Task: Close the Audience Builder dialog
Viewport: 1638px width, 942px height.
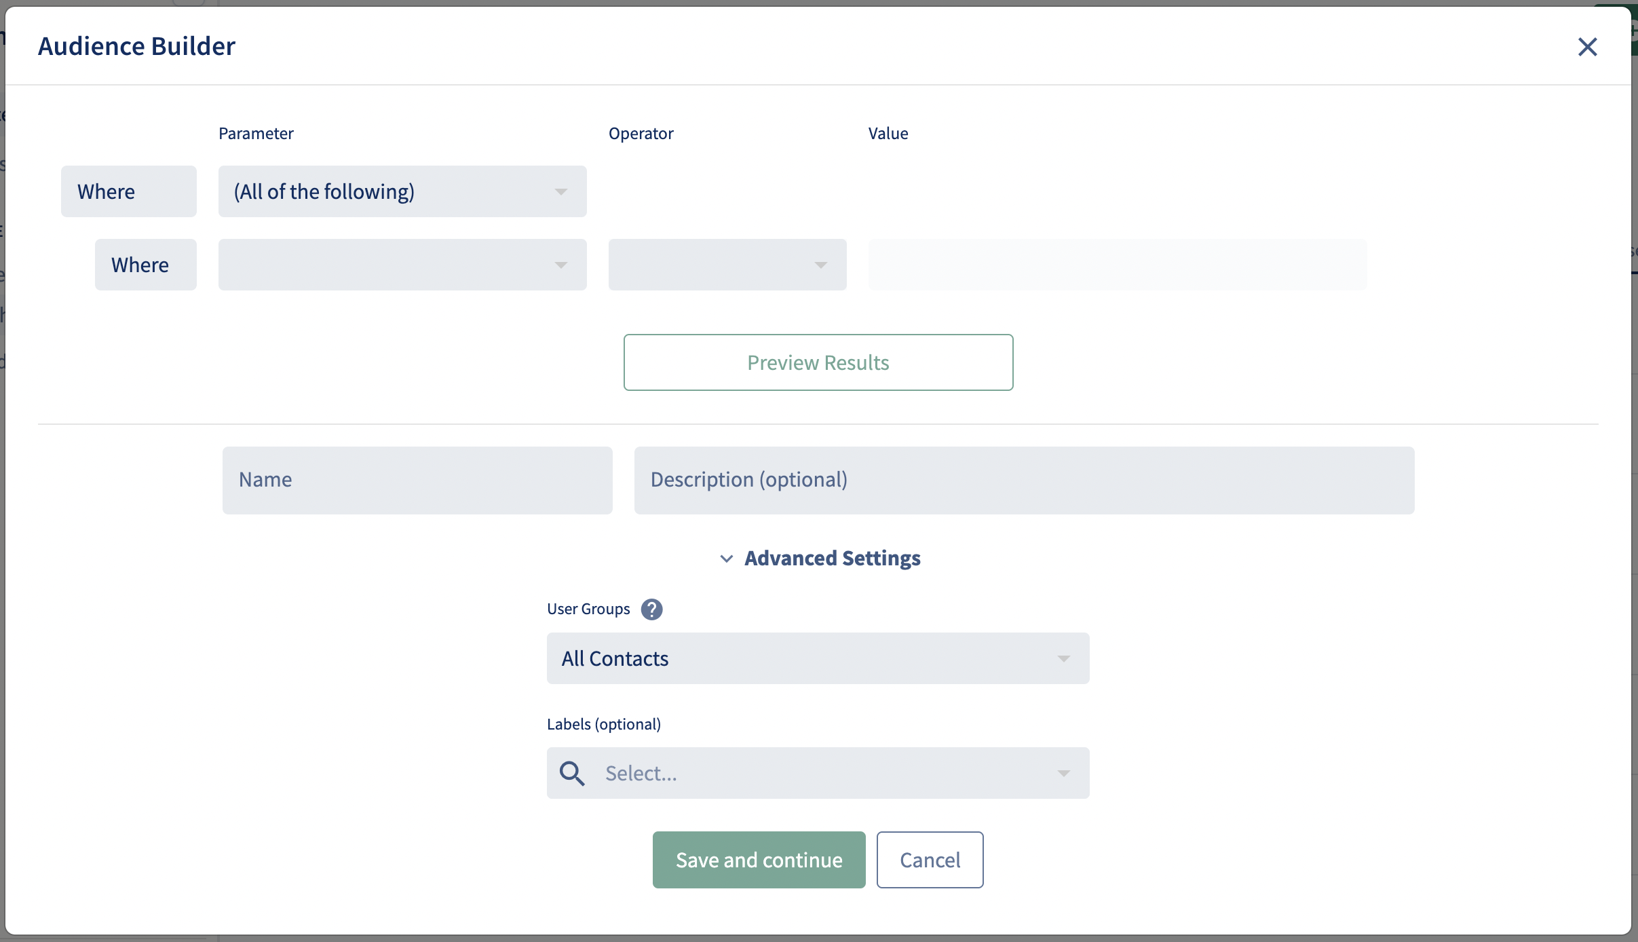Action: (x=1587, y=47)
